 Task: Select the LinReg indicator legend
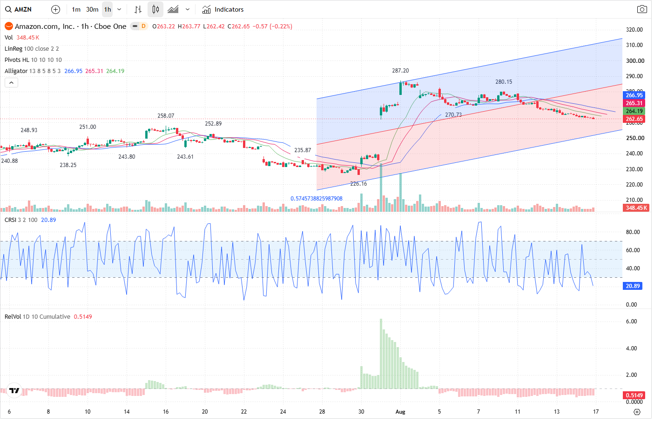[13, 48]
